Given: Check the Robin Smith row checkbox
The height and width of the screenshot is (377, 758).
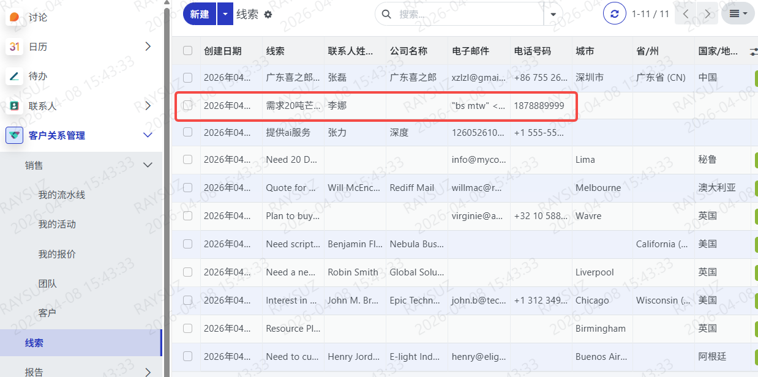Looking at the screenshot, I should click(x=187, y=272).
